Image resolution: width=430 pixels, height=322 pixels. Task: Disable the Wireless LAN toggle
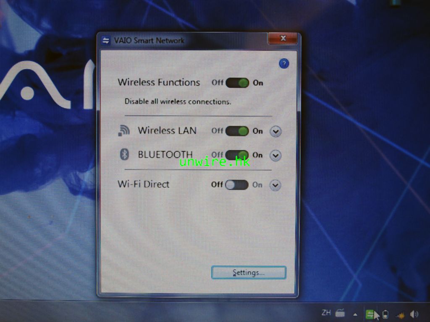(x=237, y=131)
